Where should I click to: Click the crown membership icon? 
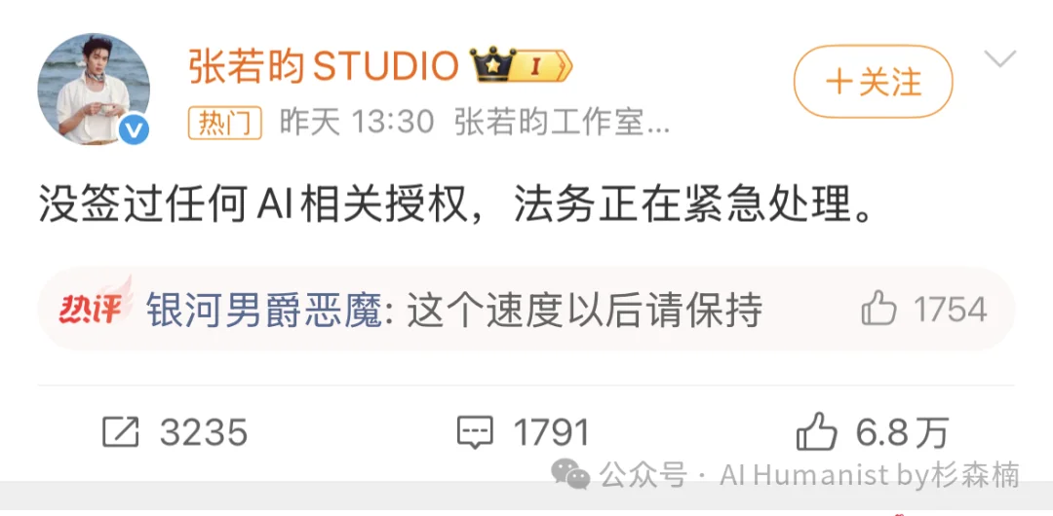[492, 64]
